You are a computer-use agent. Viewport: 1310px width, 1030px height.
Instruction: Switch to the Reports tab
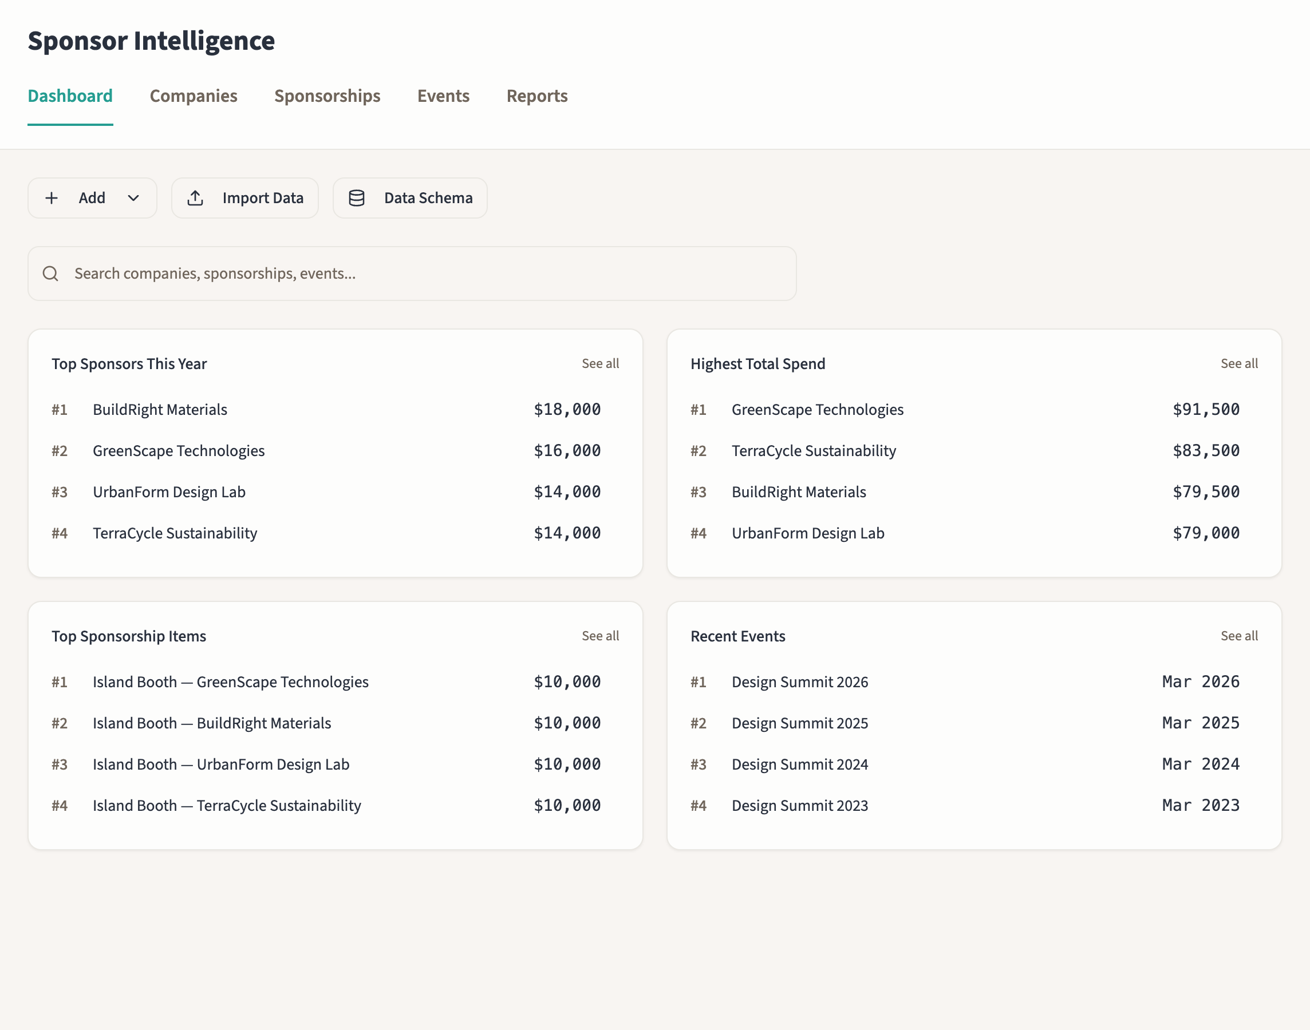(537, 96)
